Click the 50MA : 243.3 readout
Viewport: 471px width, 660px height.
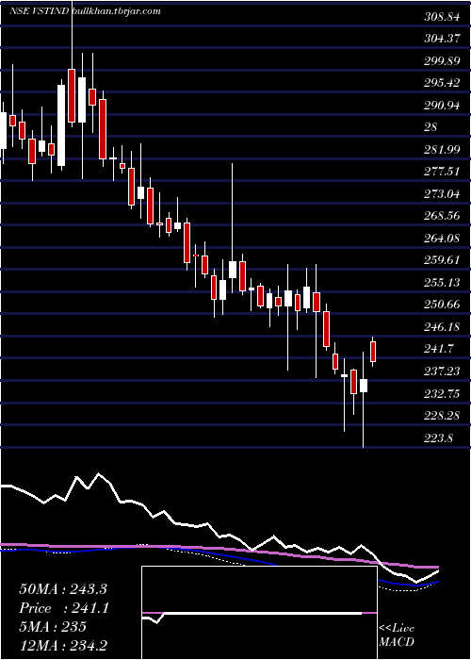(x=64, y=589)
